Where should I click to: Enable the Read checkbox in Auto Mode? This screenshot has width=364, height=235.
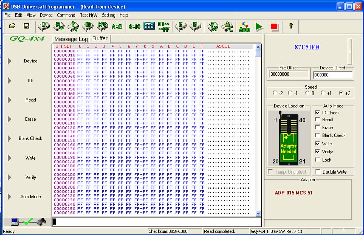(318, 119)
